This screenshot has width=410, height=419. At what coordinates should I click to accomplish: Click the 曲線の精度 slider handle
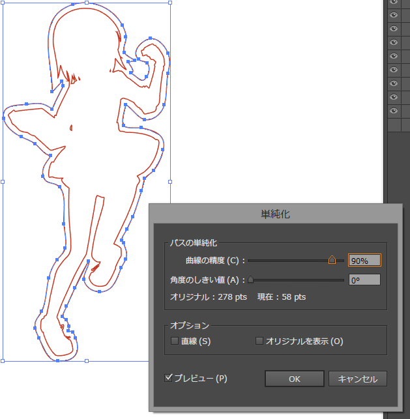point(332,260)
